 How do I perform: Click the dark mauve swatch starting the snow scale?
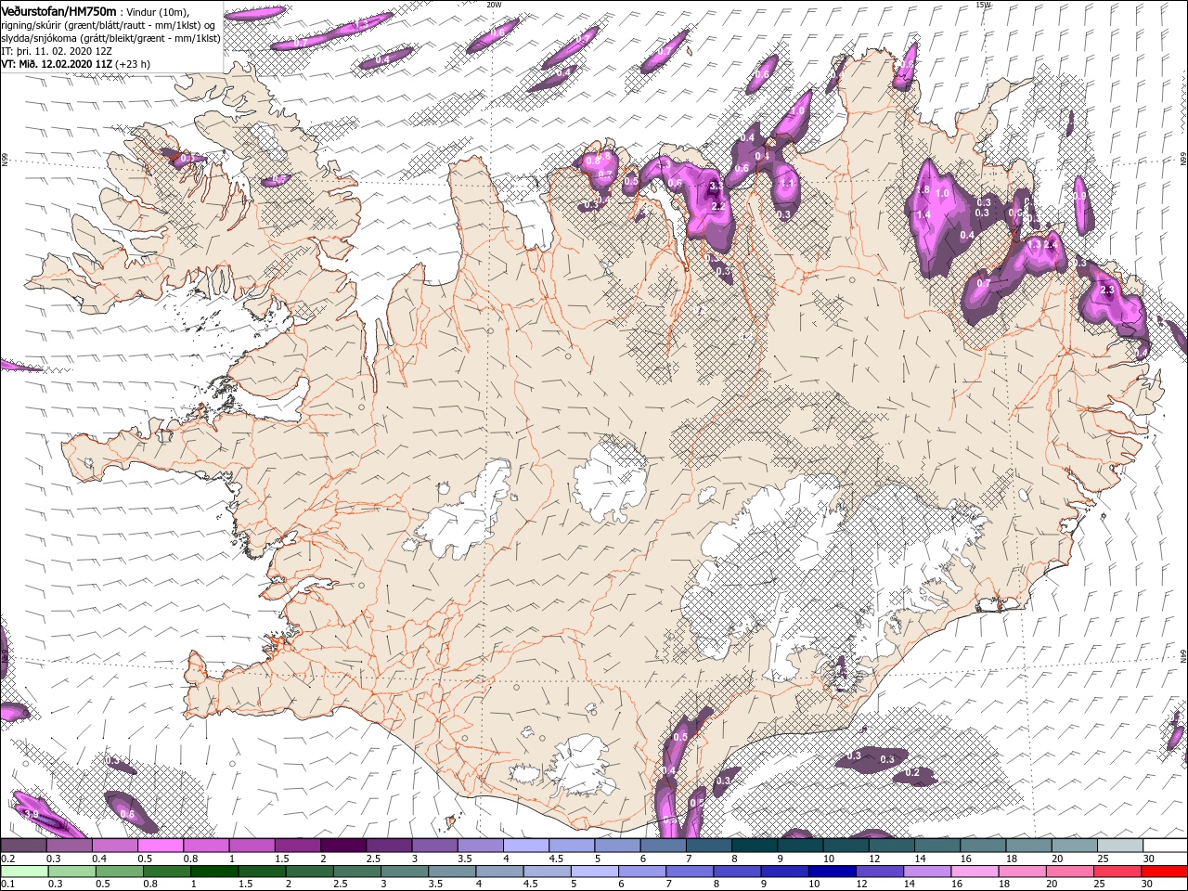point(23,846)
